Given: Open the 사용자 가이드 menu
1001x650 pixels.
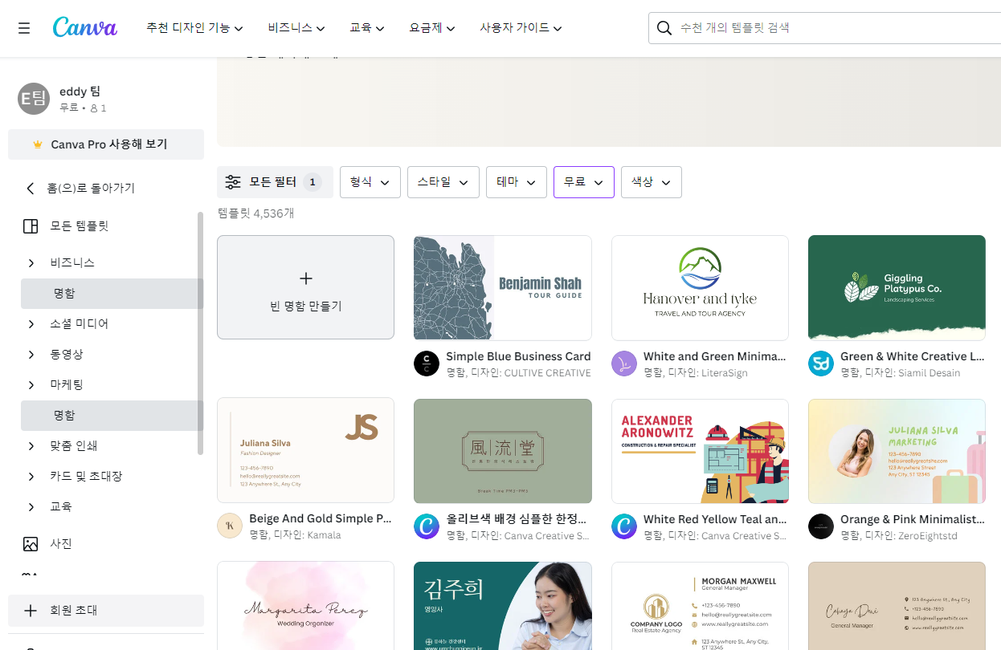Looking at the screenshot, I should [x=520, y=26].
